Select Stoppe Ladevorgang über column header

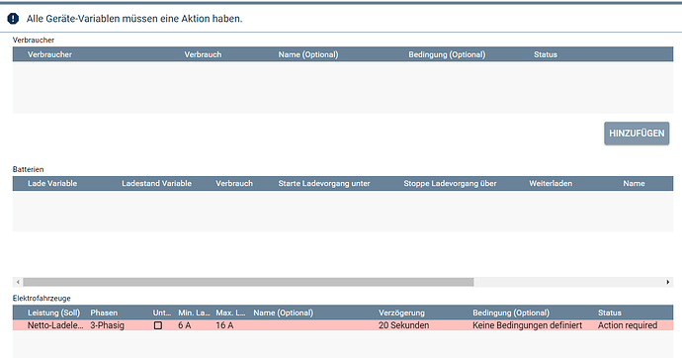coord(450,183)
